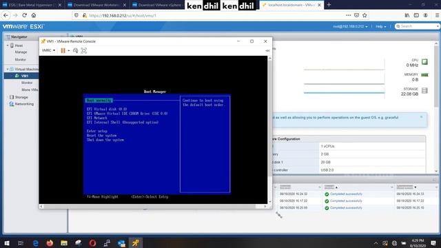441x248 pixels.
Task: Click the Storage usage icon
Action: pyautogui.click(x=424, y=90)
